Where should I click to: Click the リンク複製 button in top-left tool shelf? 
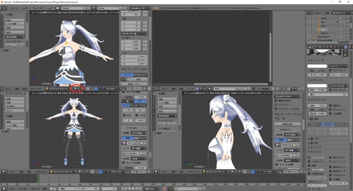(x=15, y=24)
